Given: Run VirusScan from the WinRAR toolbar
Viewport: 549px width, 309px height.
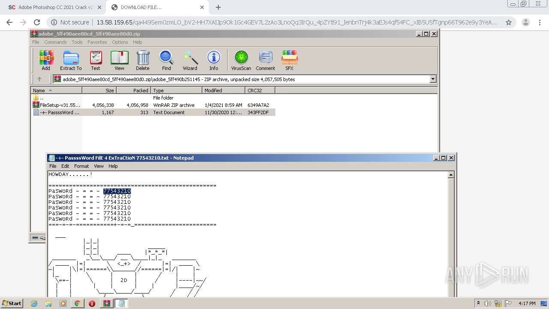Looking at the screenshot, I should coord(241,61).
